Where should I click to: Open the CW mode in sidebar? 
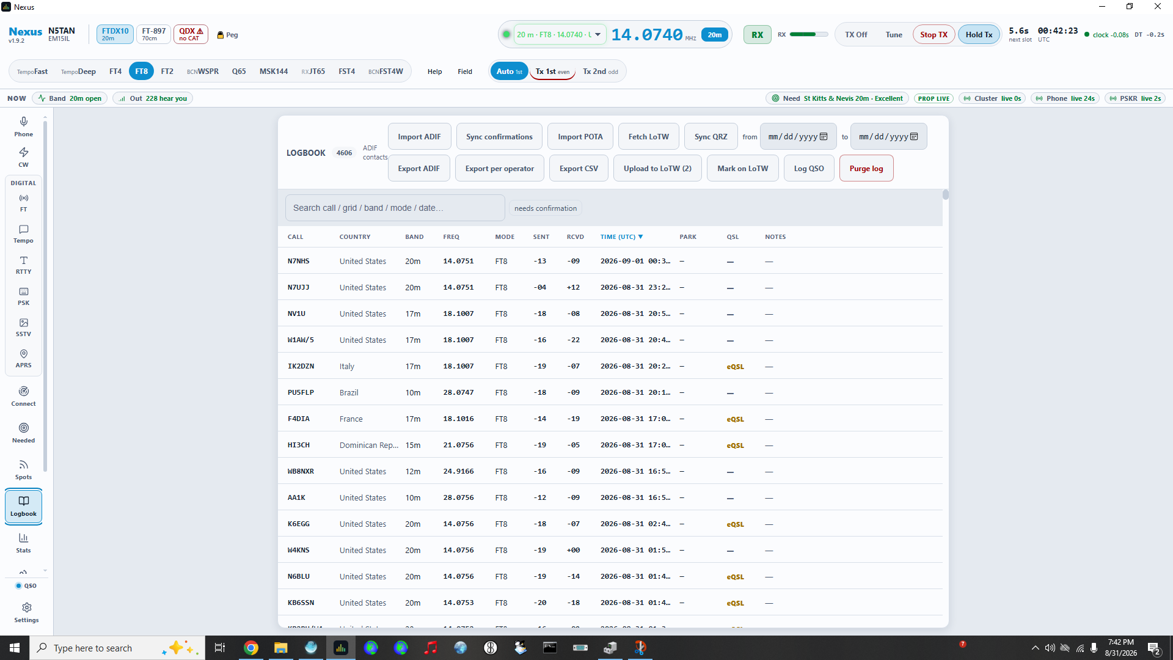(x=23, y=157)
